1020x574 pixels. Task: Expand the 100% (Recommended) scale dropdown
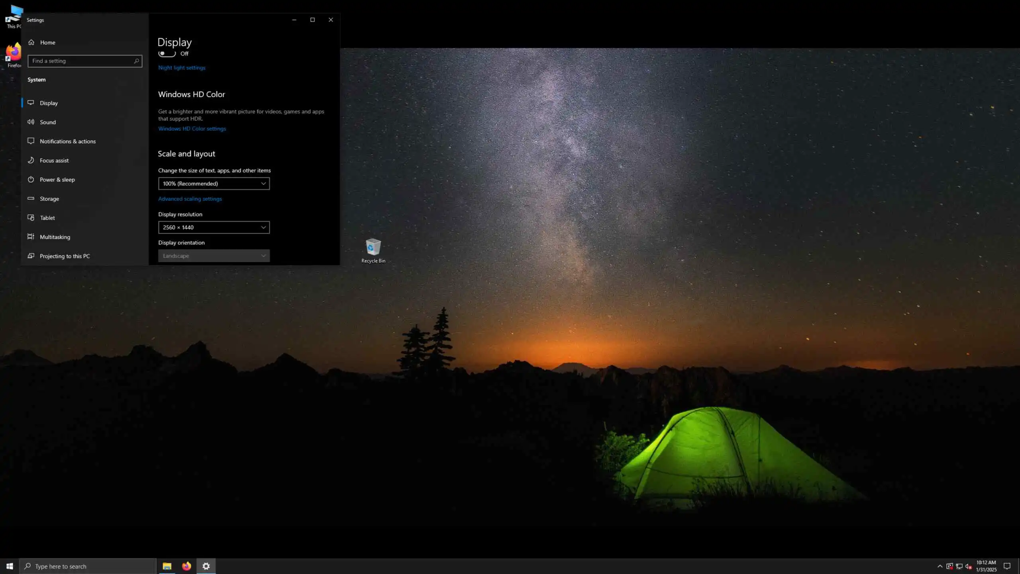[214, 183]
